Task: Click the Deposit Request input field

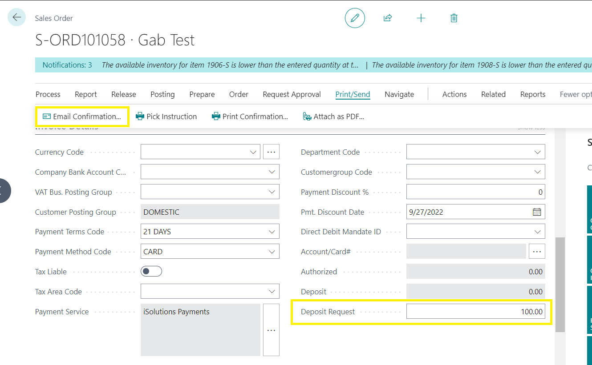Action: click(x=475, y=312)
